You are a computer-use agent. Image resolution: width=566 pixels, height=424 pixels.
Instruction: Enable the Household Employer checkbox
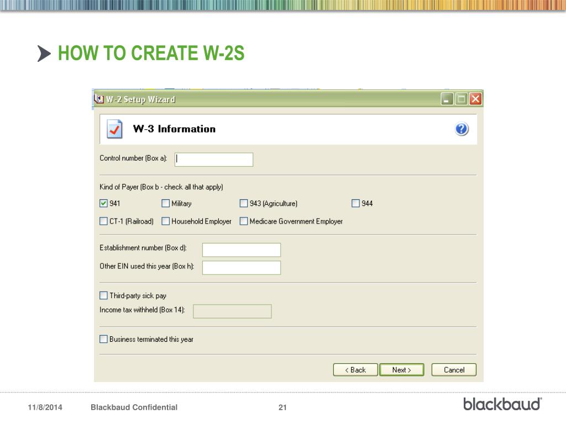coord(166,221)
